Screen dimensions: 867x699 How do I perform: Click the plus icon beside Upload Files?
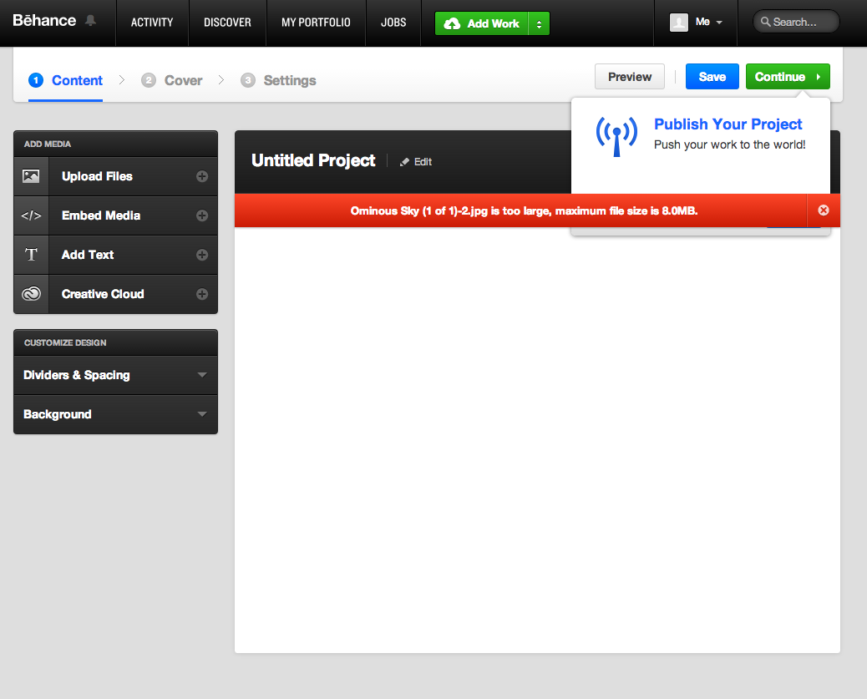point(201,176)
